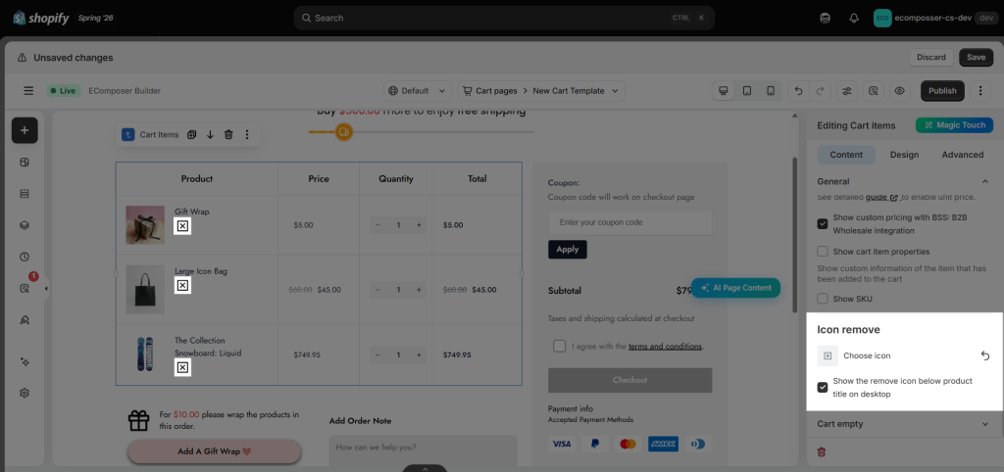Toggle Show remove icon below product title
1004x472 pixels.
pos(823,387)
